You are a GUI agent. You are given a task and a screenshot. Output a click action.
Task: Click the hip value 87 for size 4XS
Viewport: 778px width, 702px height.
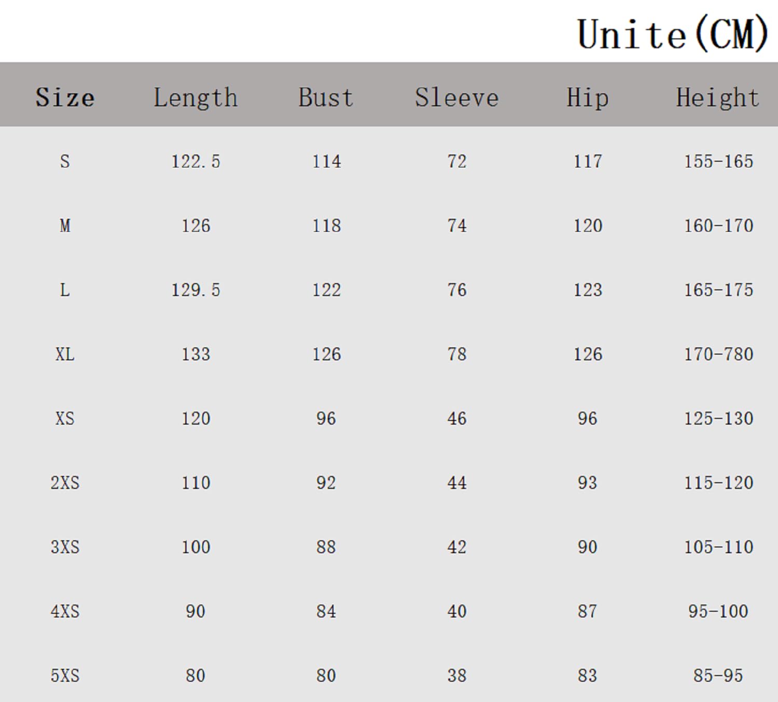coord(588,611)
